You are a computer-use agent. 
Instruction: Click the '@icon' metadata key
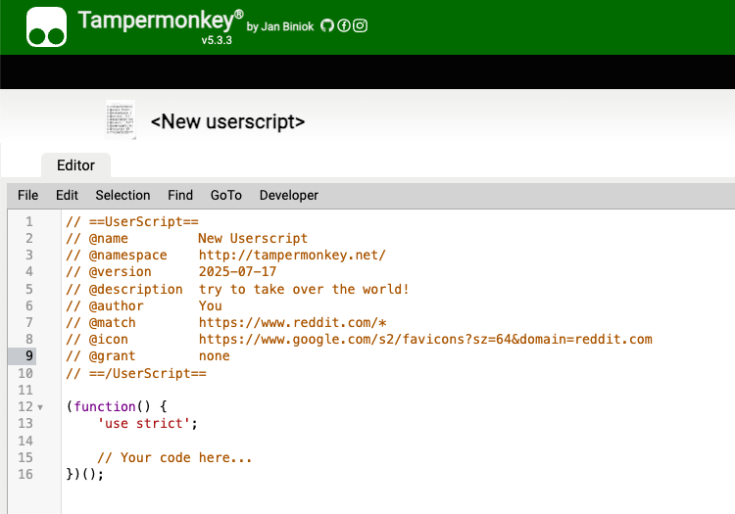[x=108, y=340]
